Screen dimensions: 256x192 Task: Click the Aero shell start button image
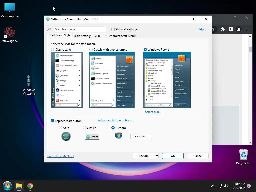coord(66,136)
